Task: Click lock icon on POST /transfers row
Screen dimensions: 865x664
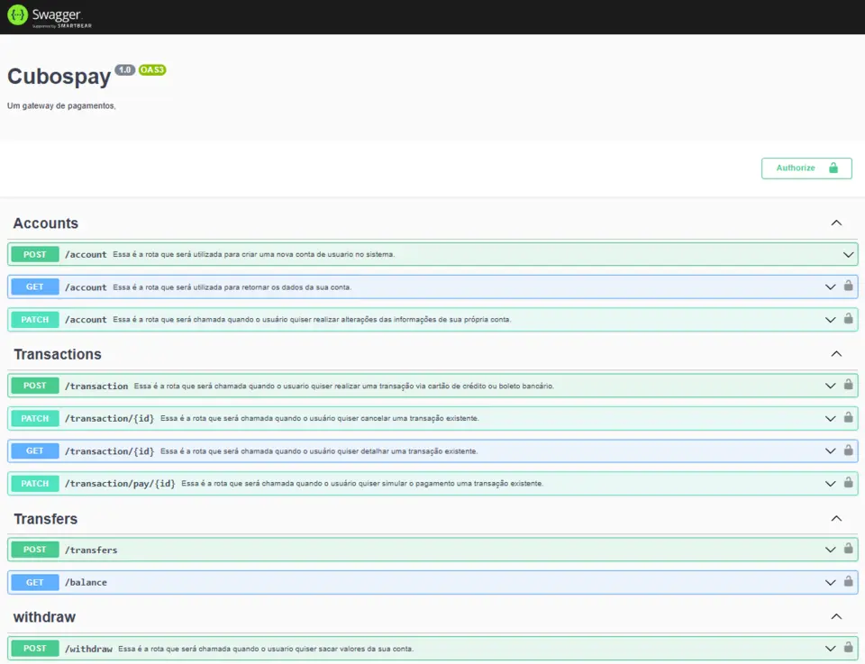Action: pyautogui.click(x=848, y=550)
